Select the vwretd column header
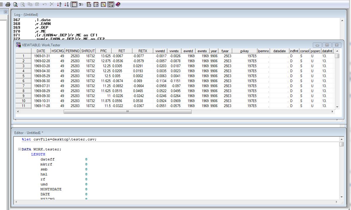This screenshot has width=351, height=210. point(160,51)
